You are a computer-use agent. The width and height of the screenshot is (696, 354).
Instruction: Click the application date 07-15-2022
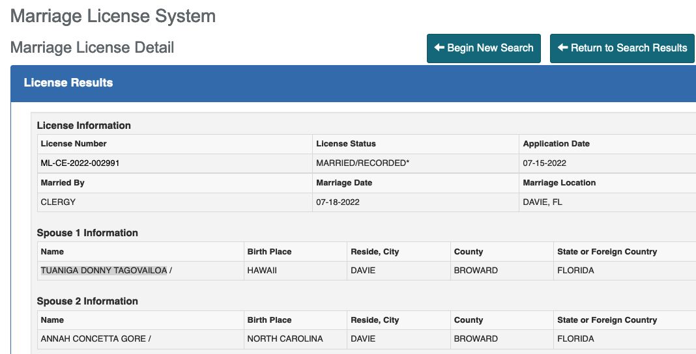click(x=544, y=163)
